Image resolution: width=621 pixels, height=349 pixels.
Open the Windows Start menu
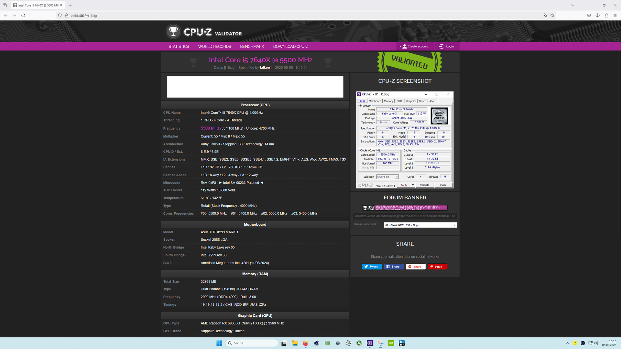219,343
